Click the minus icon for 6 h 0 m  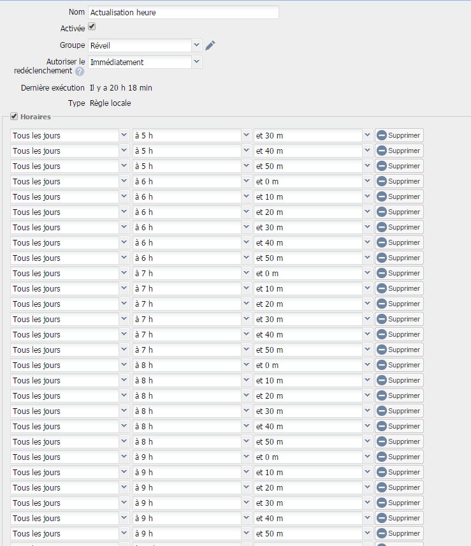tap(382, 181)
